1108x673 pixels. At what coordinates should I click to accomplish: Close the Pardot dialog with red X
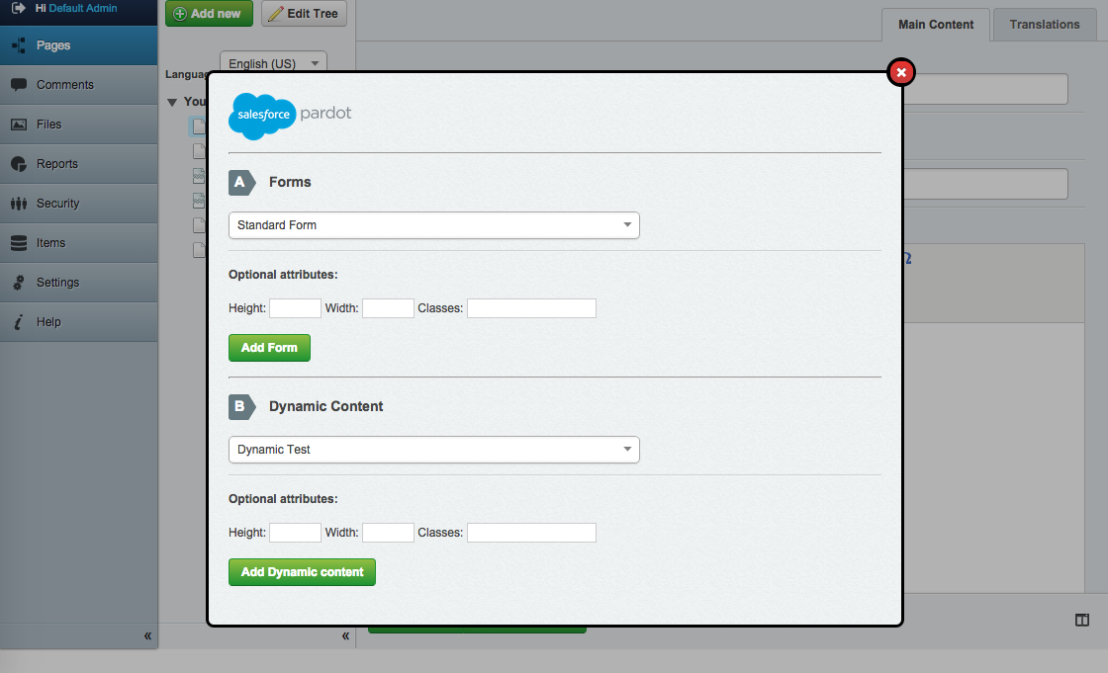(901, 72)
